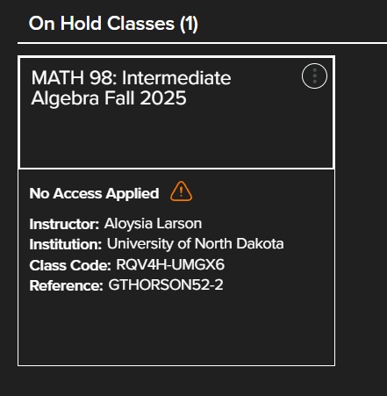387x396 pixels.
Task: Click the 'MATH 98' text in class title
Action: coord(70,78)
